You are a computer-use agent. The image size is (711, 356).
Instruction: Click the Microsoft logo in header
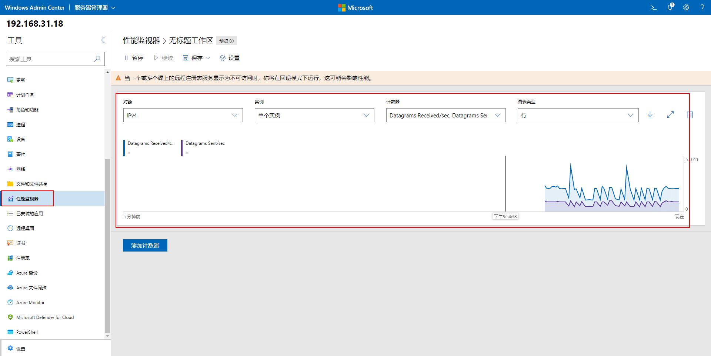coord(355,7)
